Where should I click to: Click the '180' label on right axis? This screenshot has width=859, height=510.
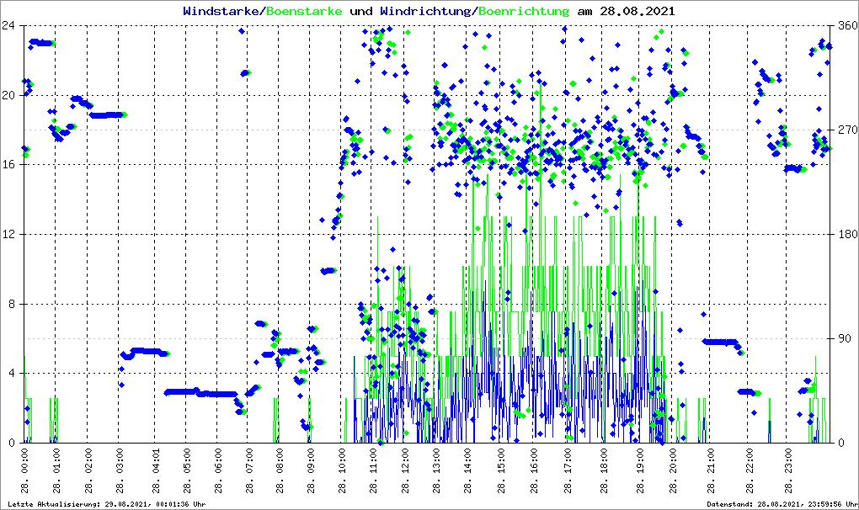[x=846, y=234]
